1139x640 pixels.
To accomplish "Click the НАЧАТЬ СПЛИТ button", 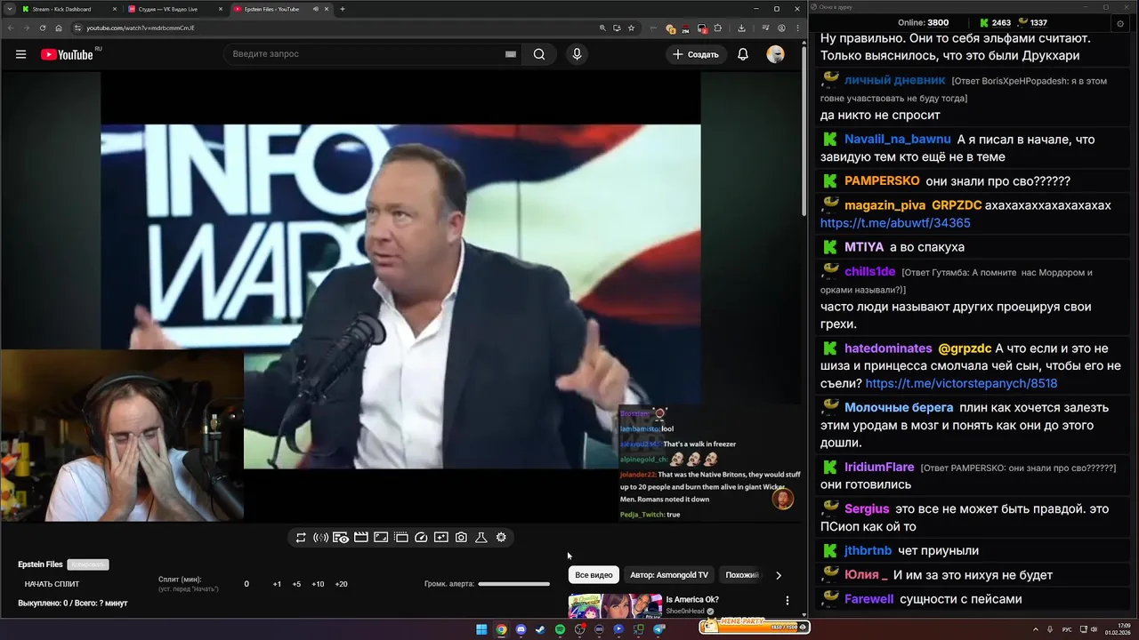I will click(x=52, y=584).
